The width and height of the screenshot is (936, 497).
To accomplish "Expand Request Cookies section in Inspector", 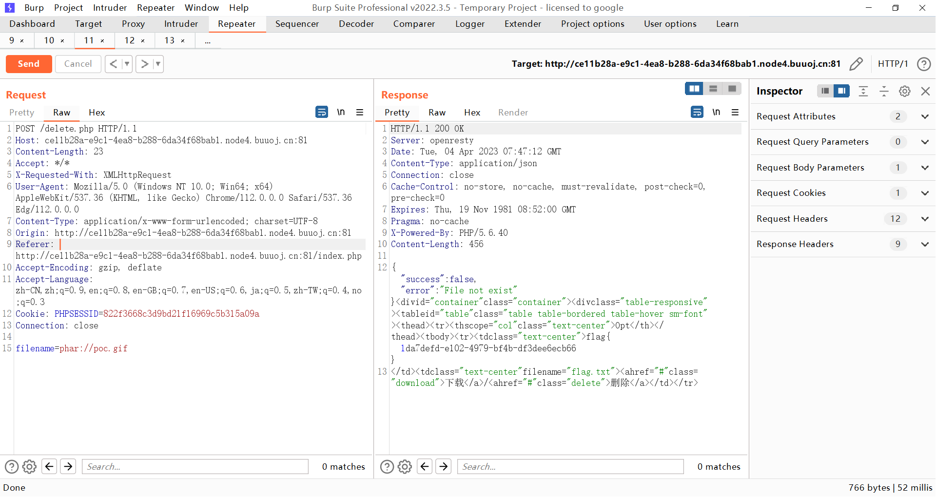I will (924, 193).
